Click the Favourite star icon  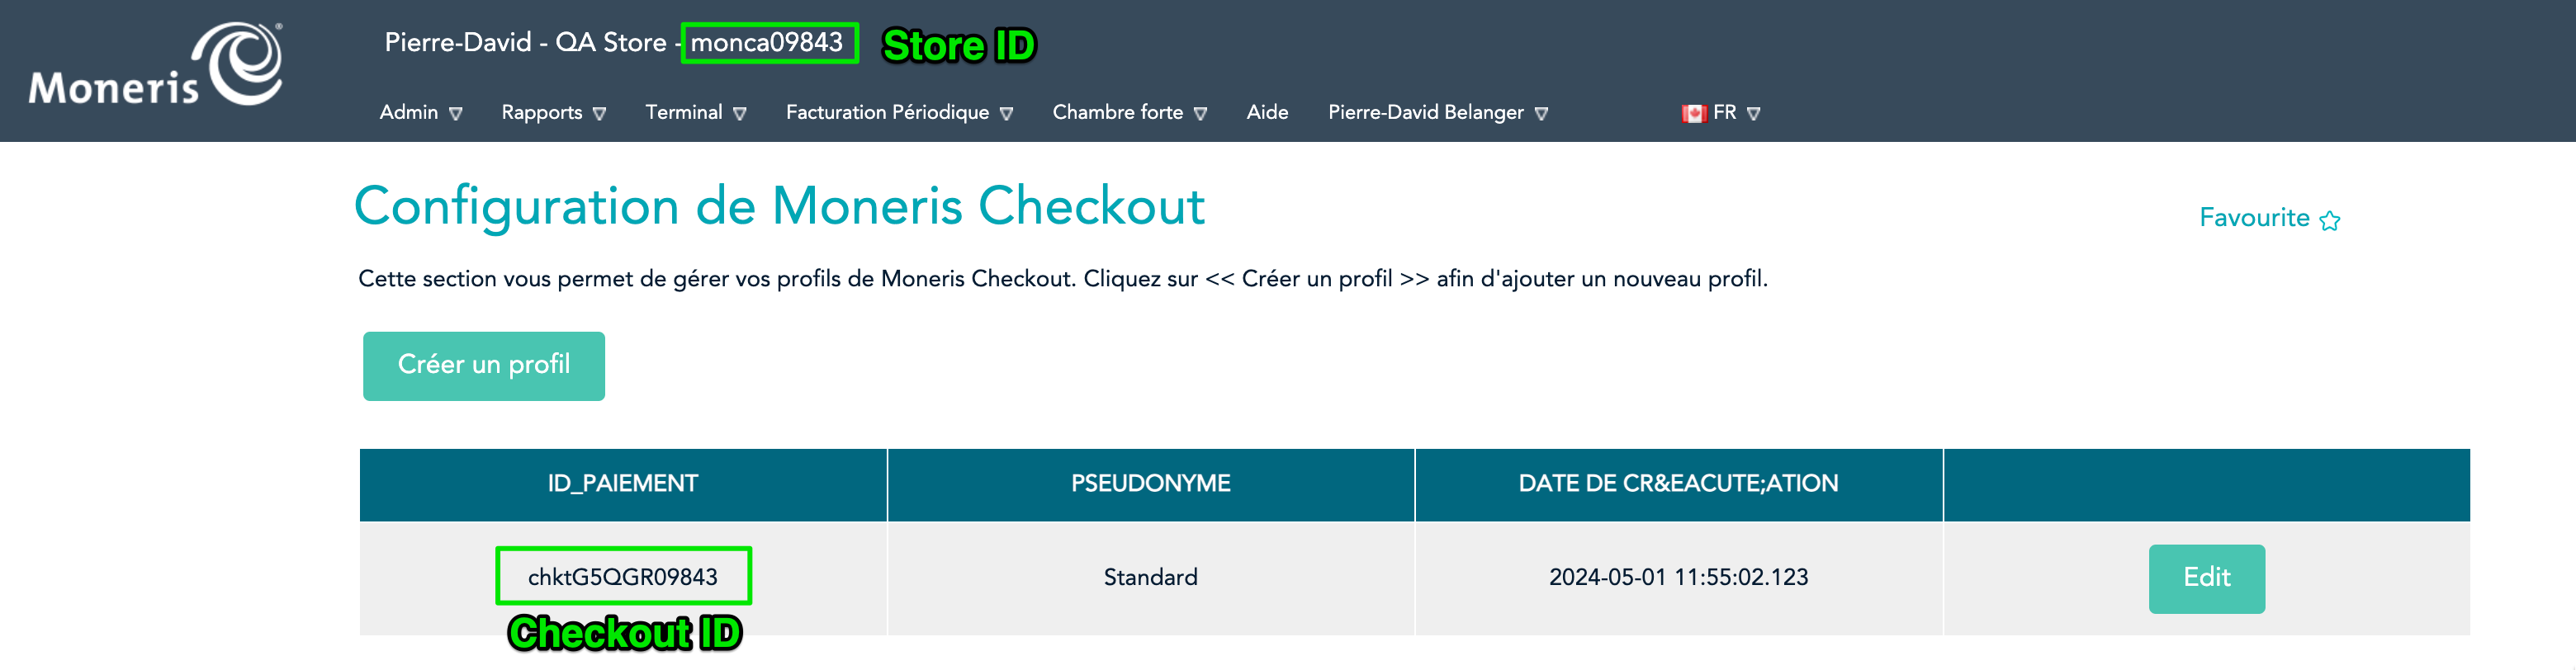click(x=2330, y=220)
